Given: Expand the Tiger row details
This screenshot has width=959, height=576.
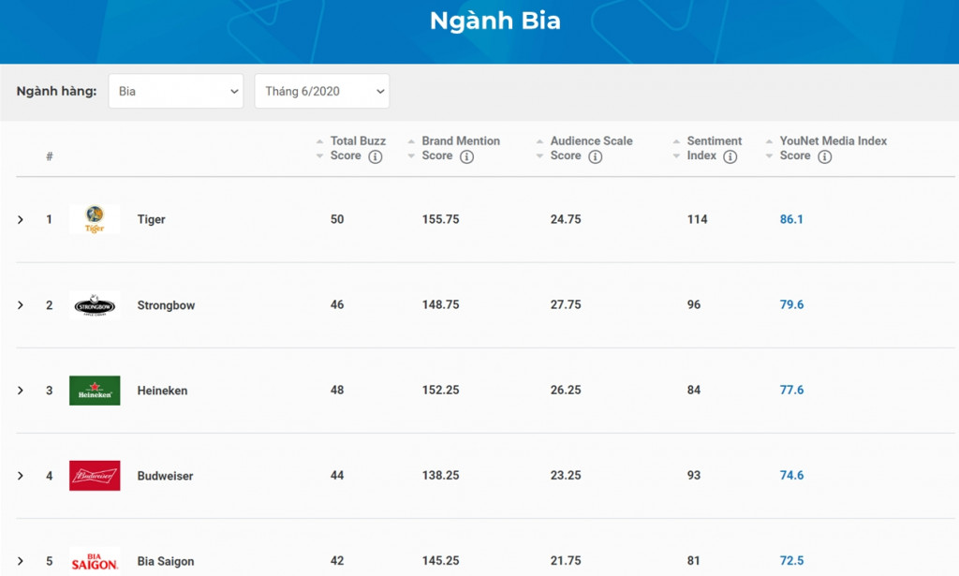Looking at the screenshot, I should 21,219.
